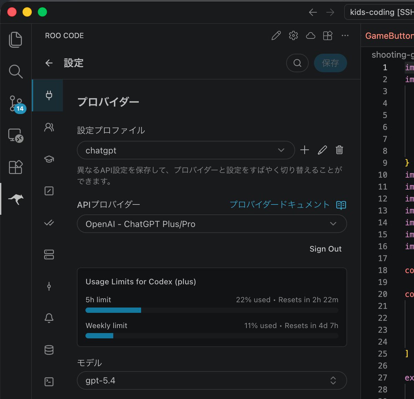Click the 設定プロファイル label
This screenshot has width=414, height=399.
(x=111, y=130)
